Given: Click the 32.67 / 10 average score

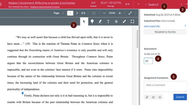Looking at the screenshot, I should point(111,4).
